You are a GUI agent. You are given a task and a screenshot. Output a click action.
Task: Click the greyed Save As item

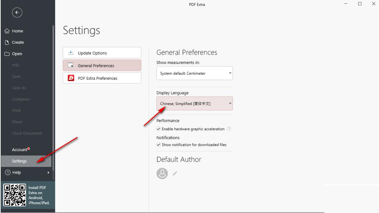(19, 88)
